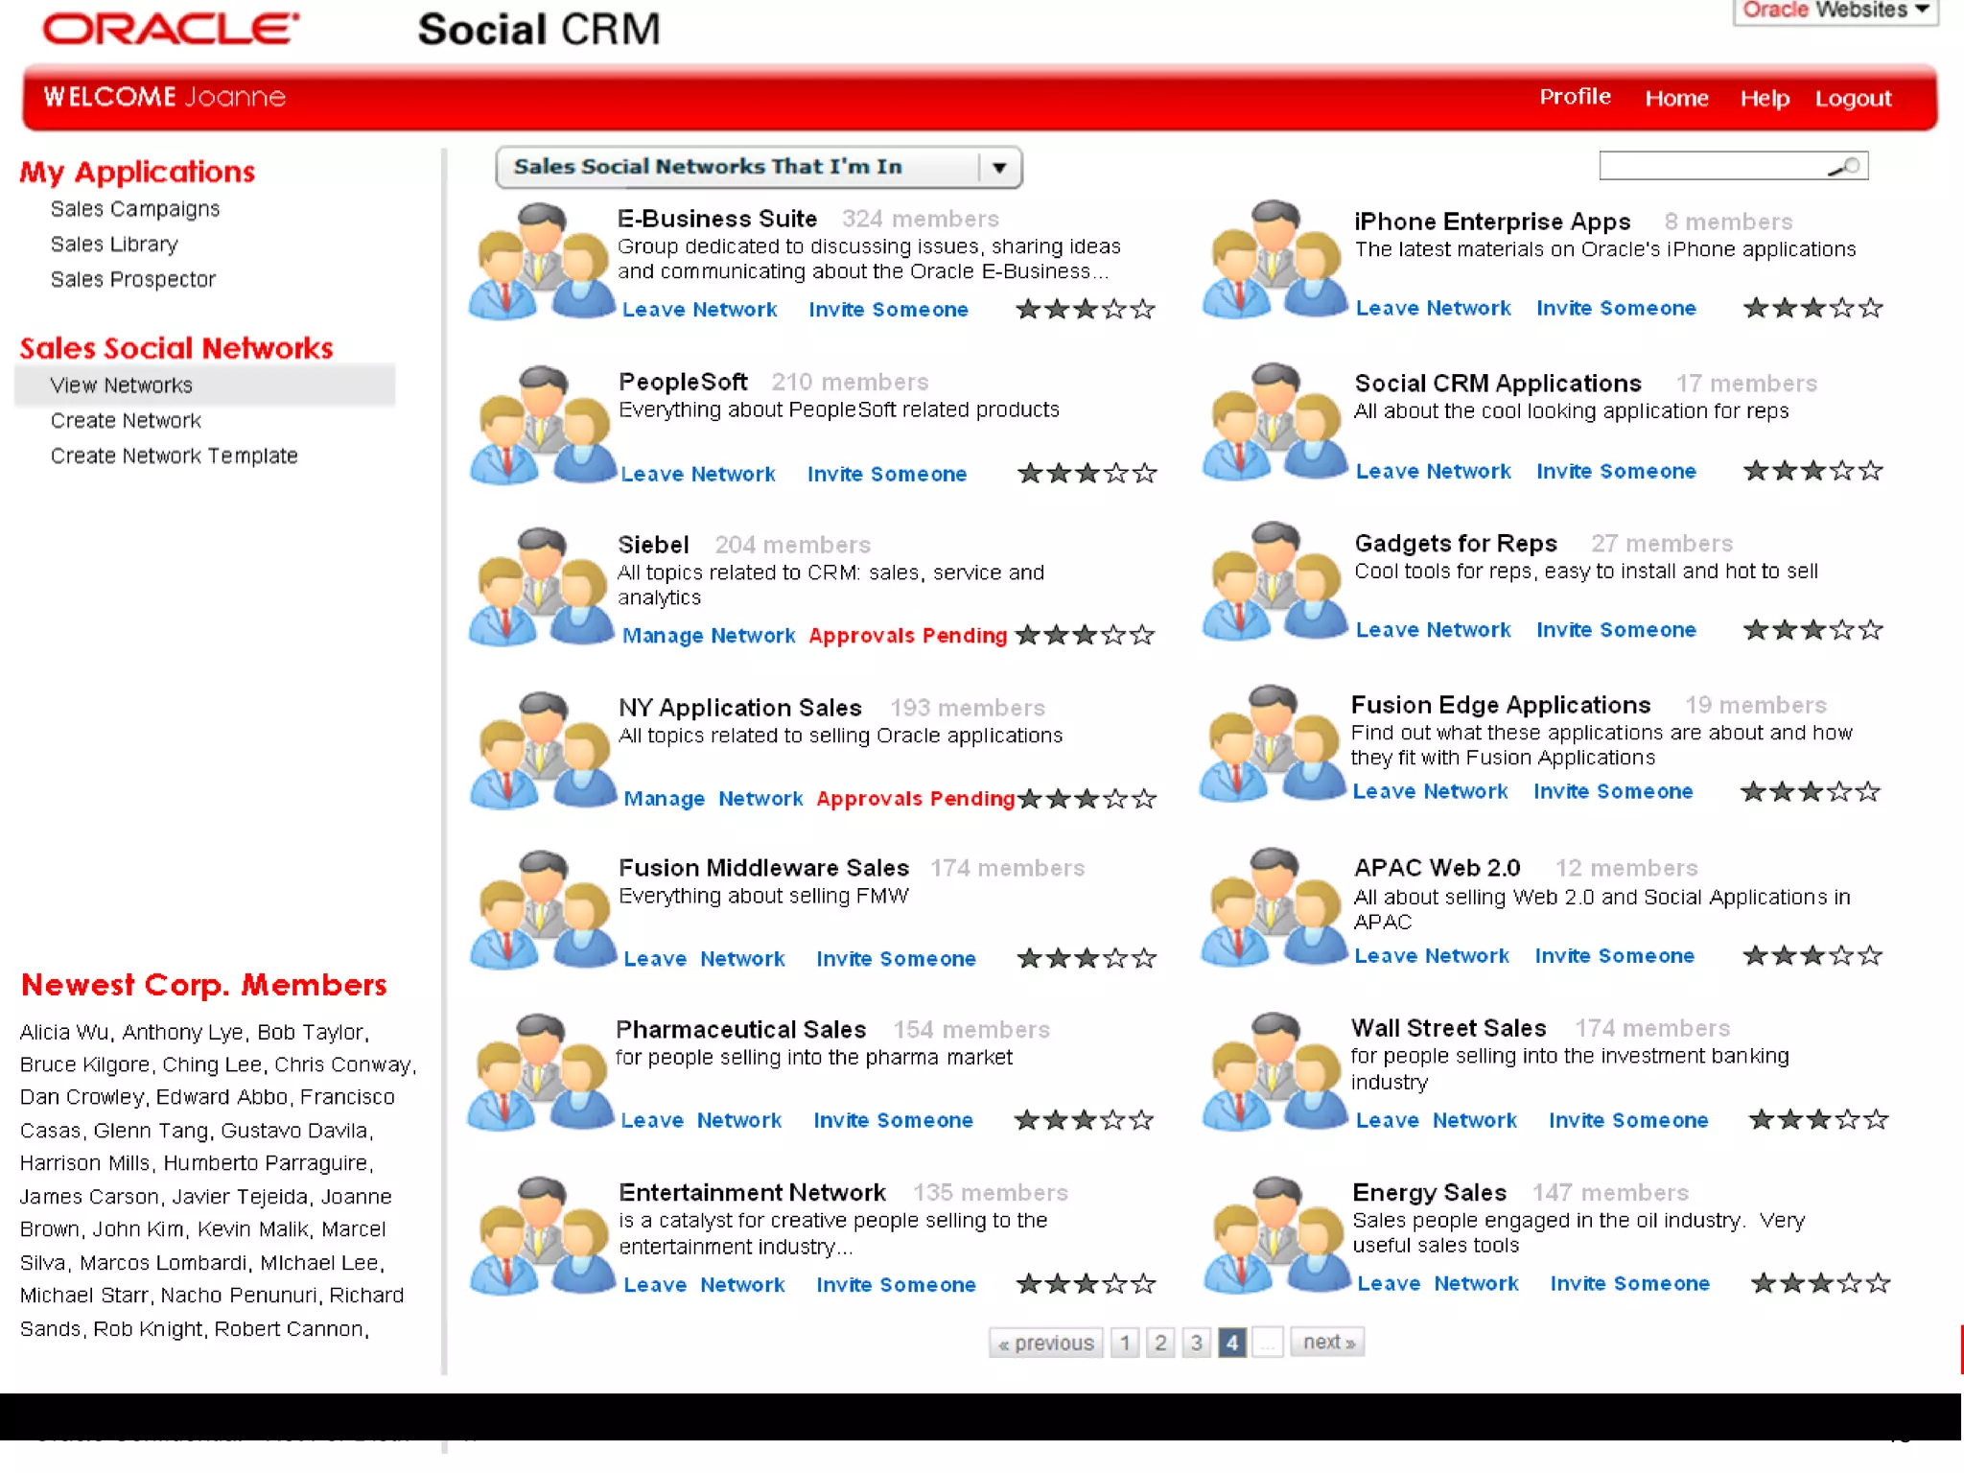Click the Gadgets for Reps group icon
The height and width of the screenshot is (1473, 1964).
pos(1275,581)
